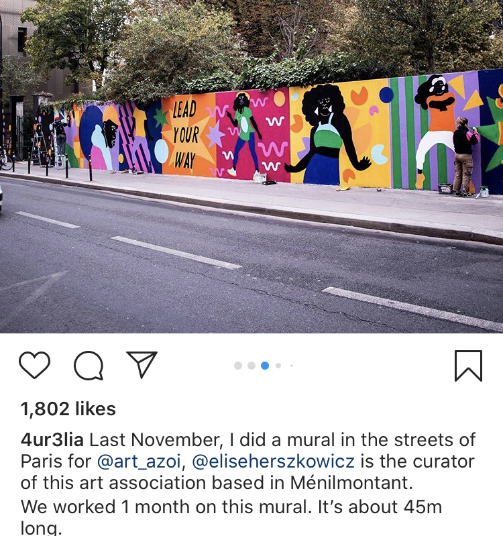
Task: Go to fourth carousel dot
Action: pos(278,366)
